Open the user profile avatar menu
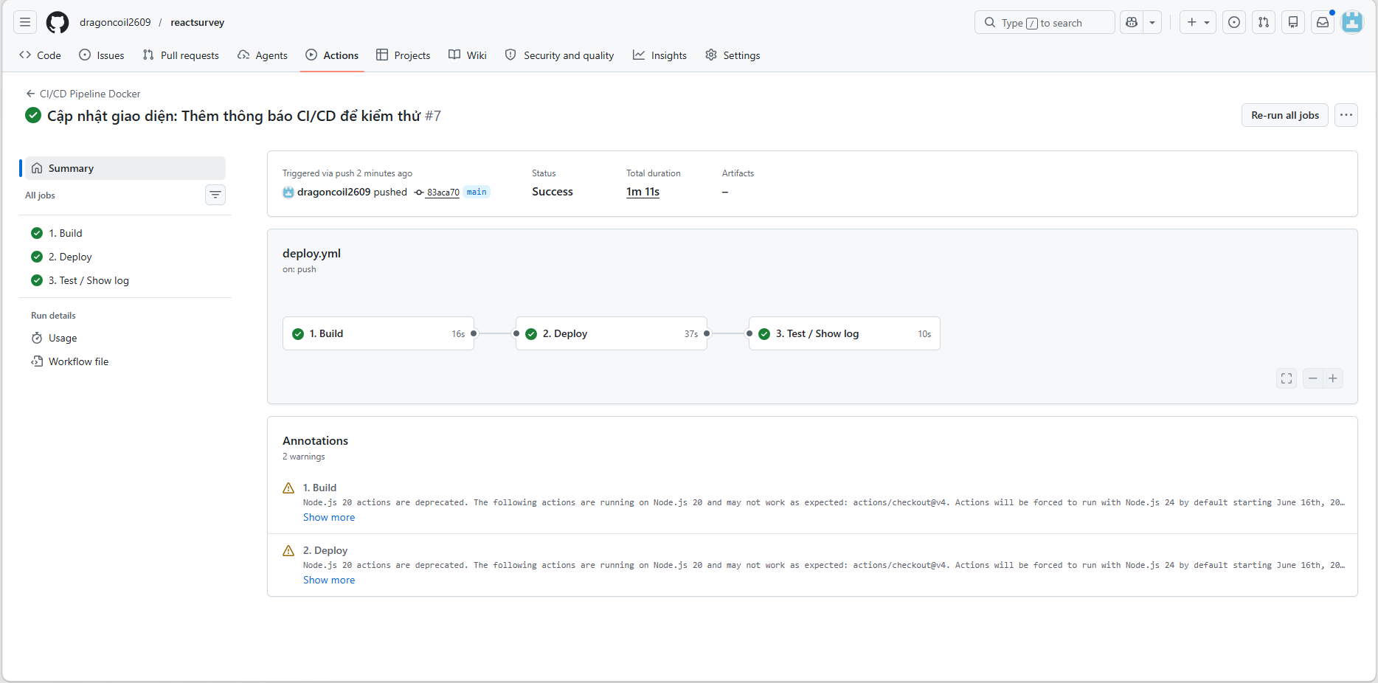Screen dimensions: 1378x683 click(1352, 22)
